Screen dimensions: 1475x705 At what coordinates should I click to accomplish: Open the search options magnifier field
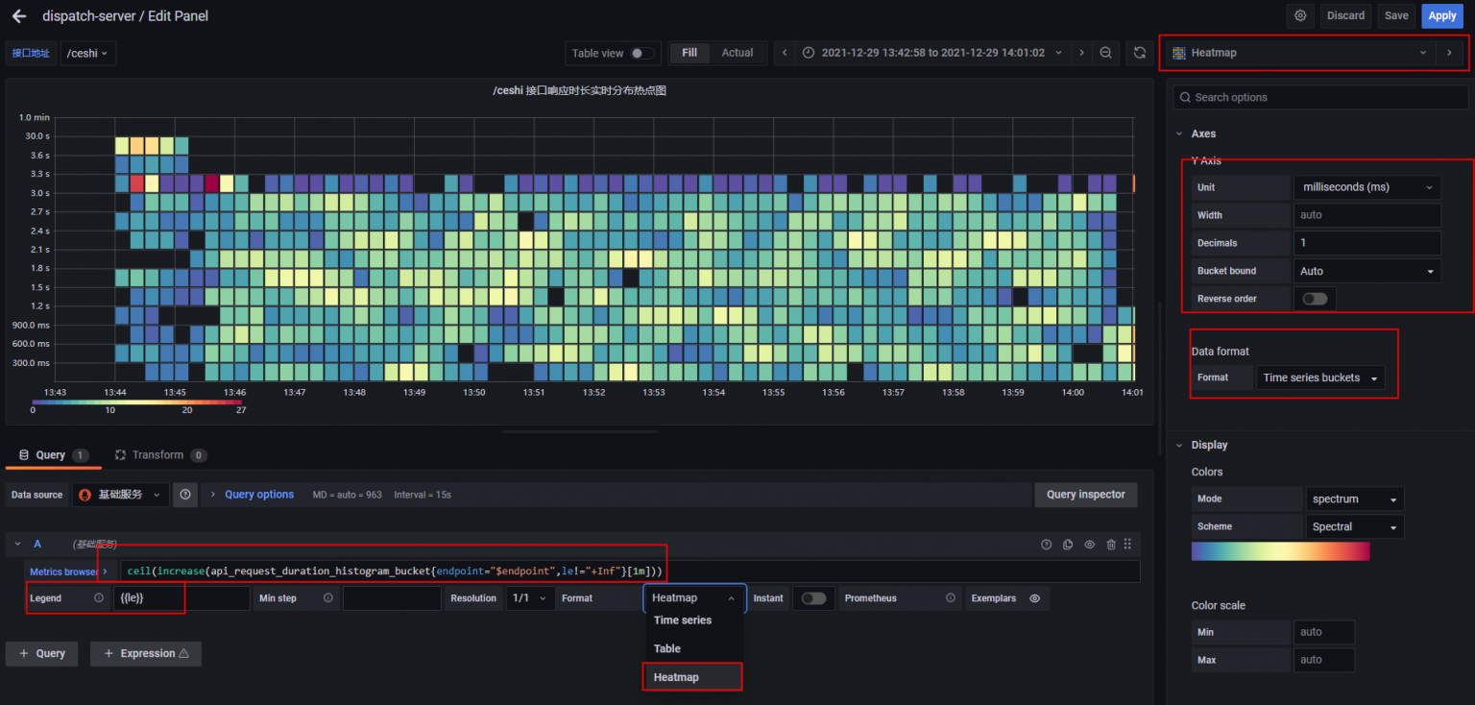tap(1318, 97)
